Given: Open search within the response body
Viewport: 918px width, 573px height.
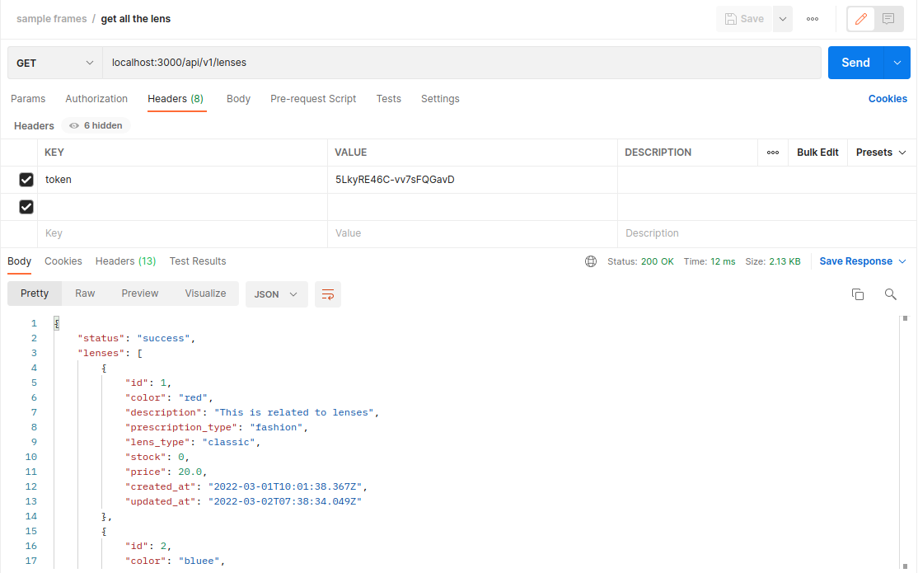Looking at the screenshot, I should click(x=890, y=294).
